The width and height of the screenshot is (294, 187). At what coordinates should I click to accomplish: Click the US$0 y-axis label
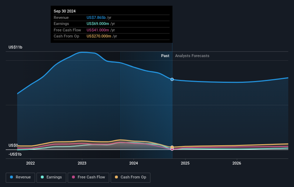[13, 145]
